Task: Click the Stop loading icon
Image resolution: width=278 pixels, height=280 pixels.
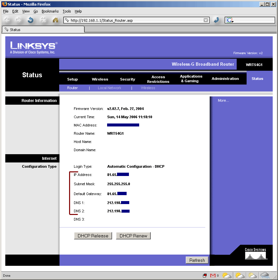Action: click(x=43, y=20)
